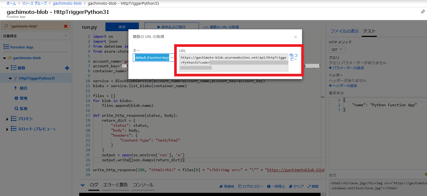Click 展開 expand log button
Screen dimensions: 427x196
pos(313,186)
